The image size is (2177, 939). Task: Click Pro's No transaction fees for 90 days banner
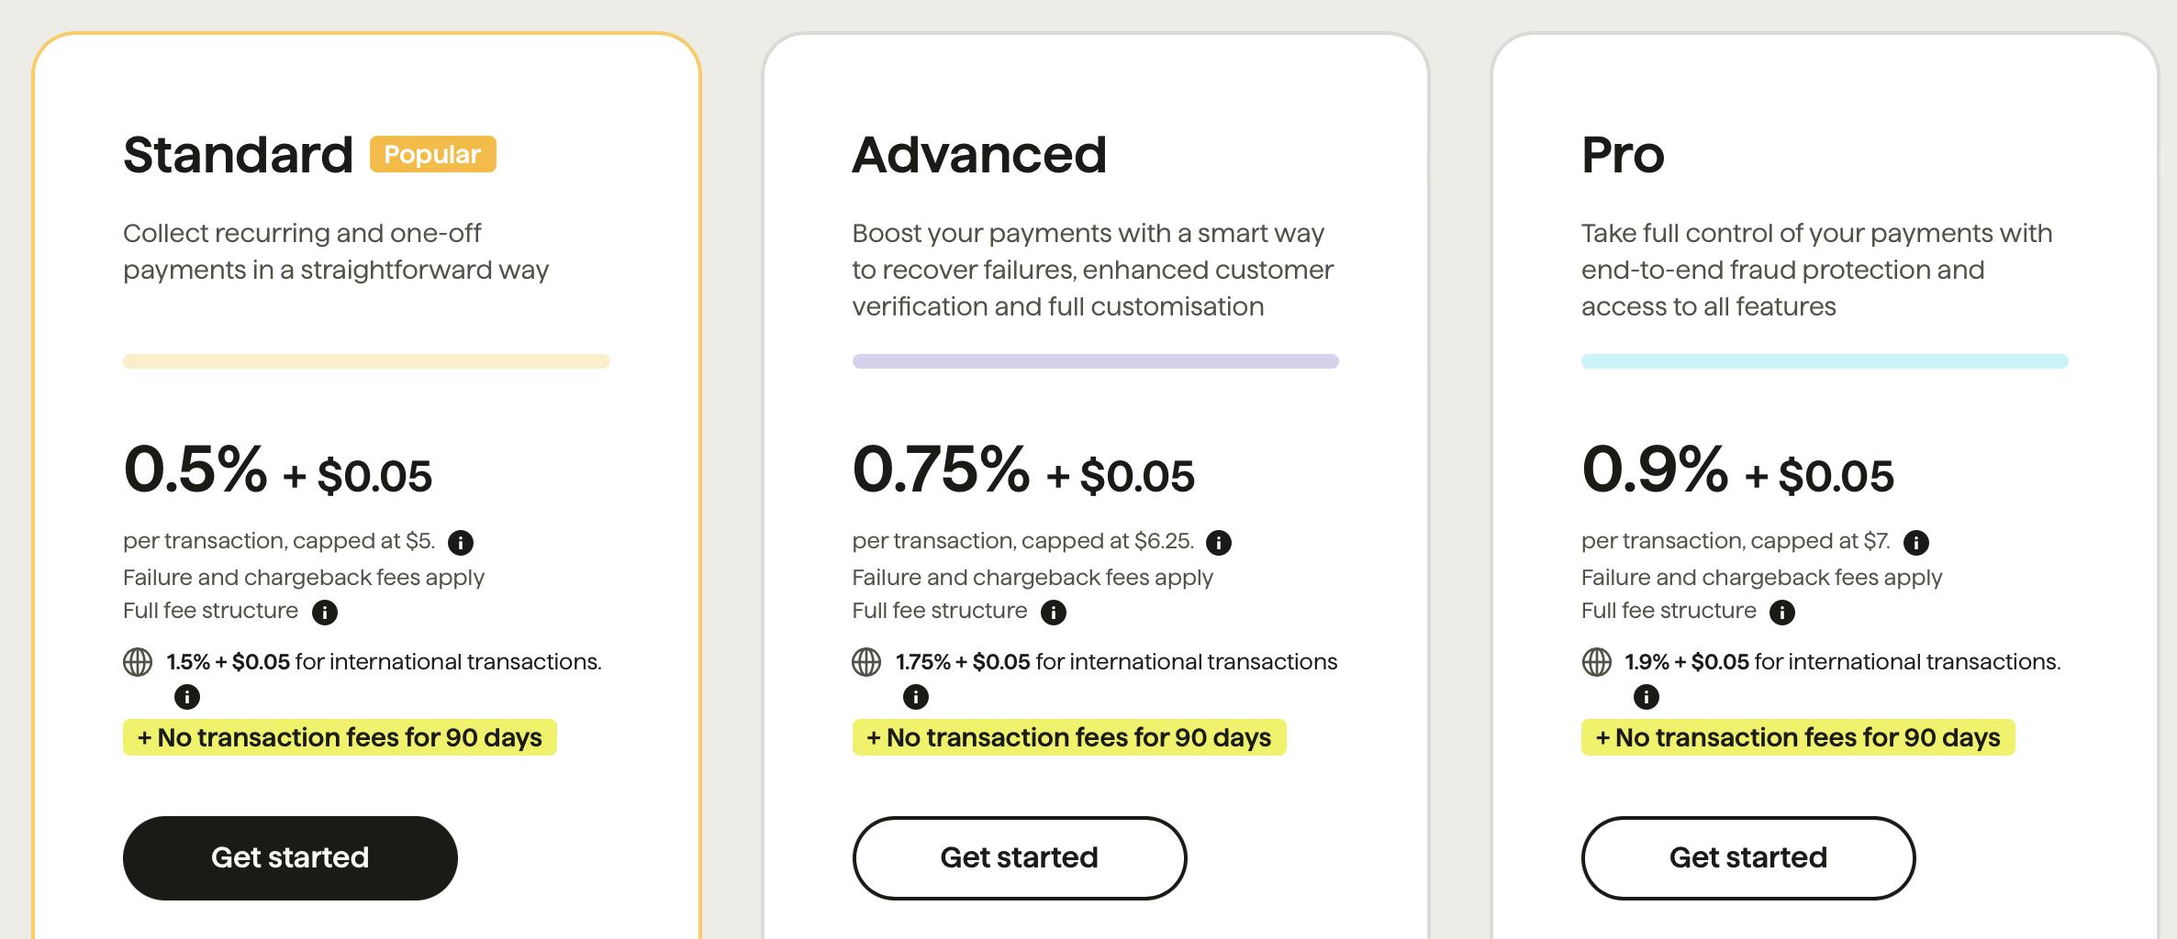(x=1797, y=737)
